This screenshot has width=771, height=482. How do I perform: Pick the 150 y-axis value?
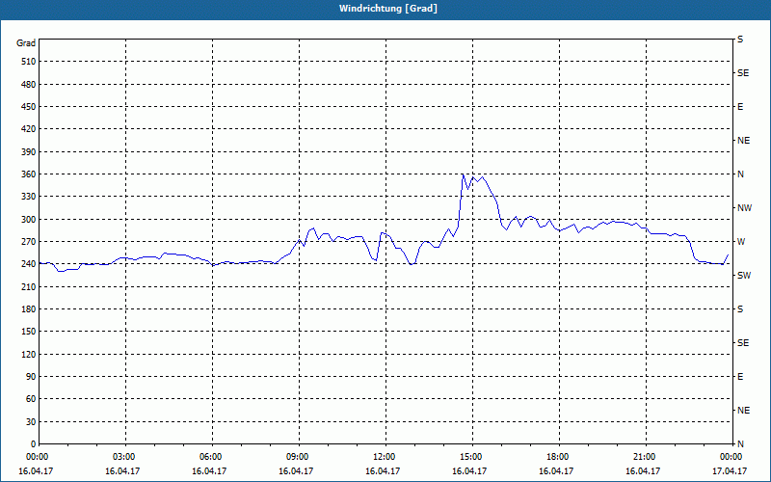[28, 332]
